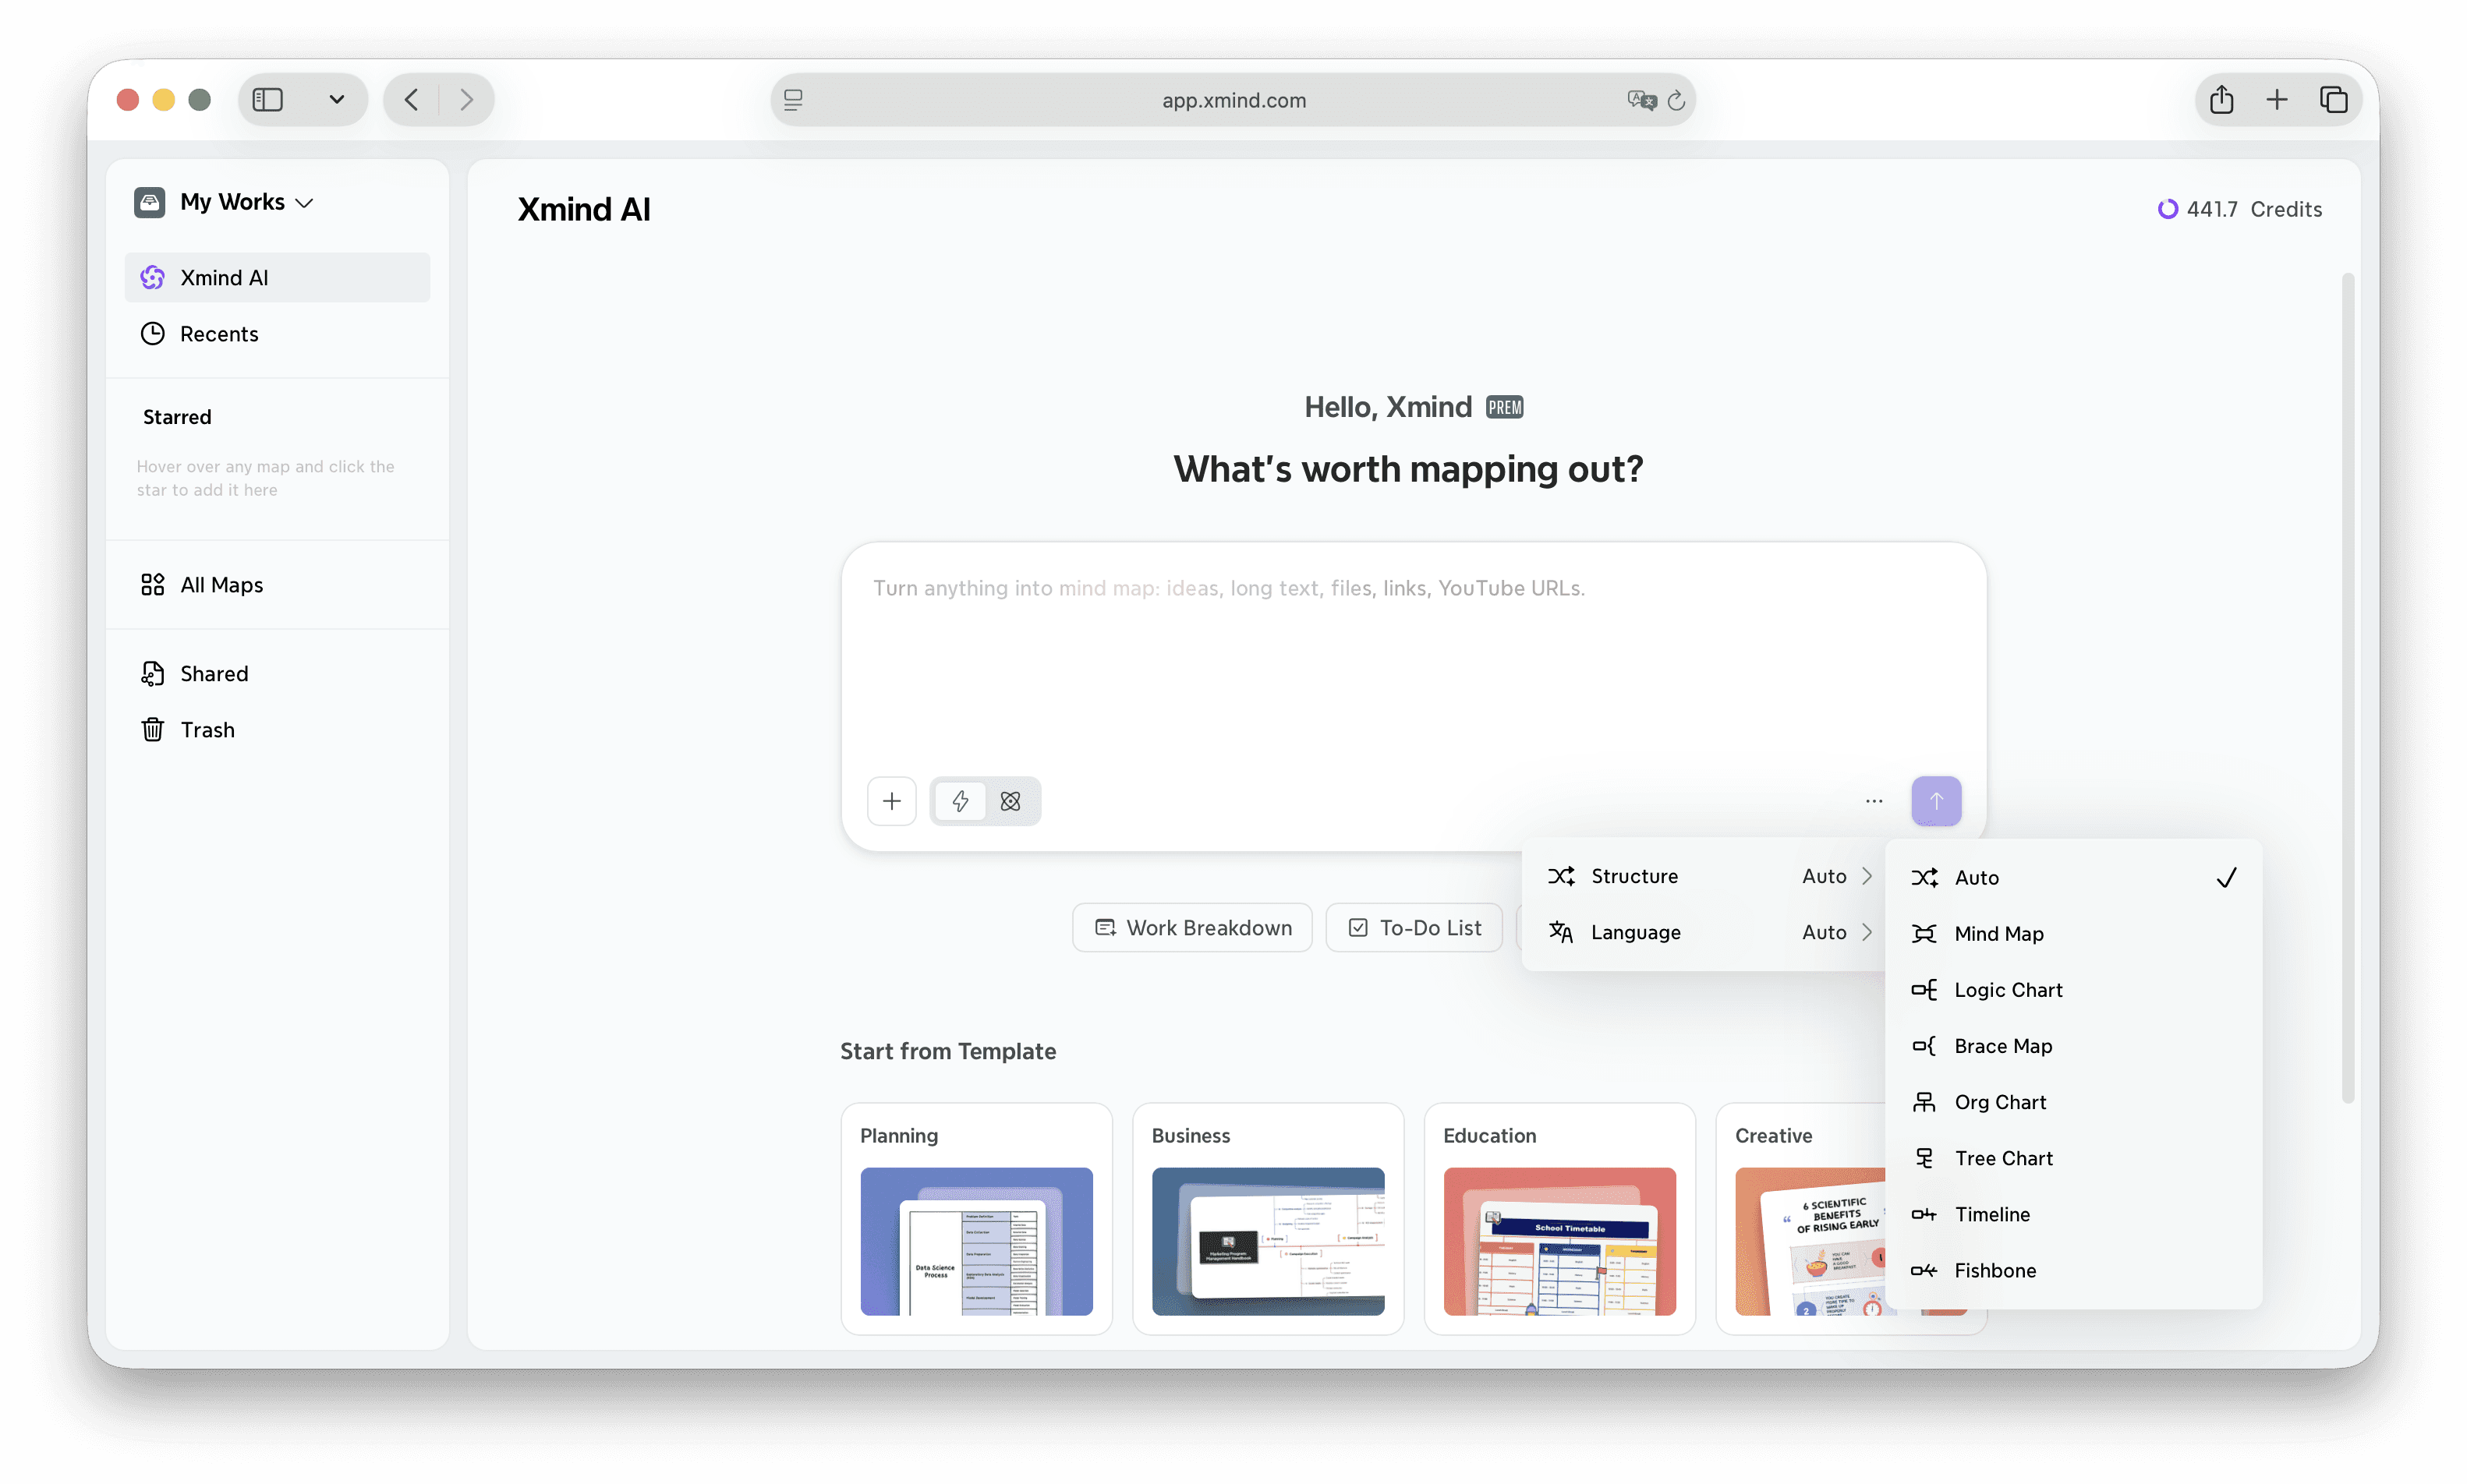Click the Starred section heading
The width and height of the screenshot is (2467, 1484).
click(177, 417)
